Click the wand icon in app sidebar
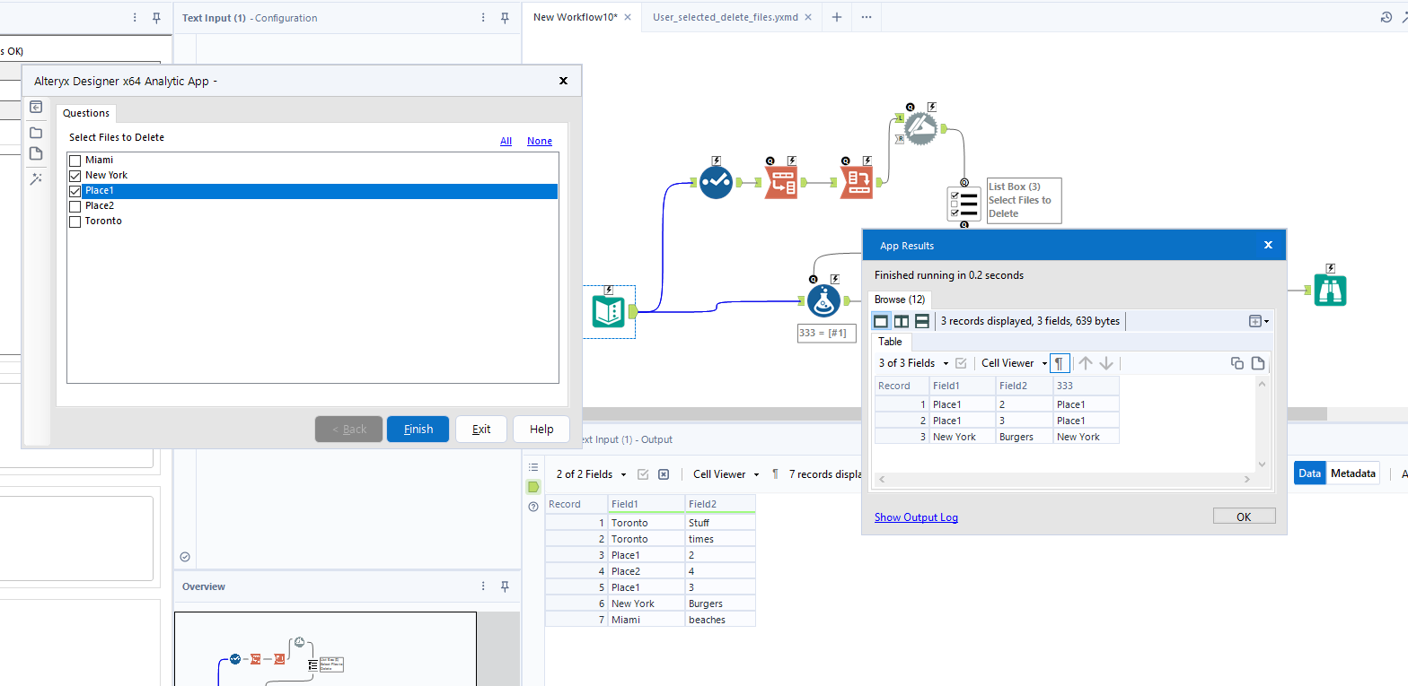 pos(36,179)
